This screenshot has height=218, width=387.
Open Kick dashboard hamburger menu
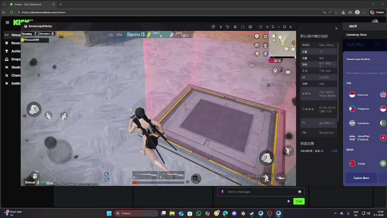tap(7, 22)
